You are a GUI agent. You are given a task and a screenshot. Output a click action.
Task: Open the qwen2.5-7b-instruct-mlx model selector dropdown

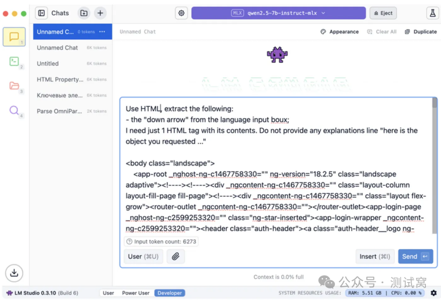(278, 13)
